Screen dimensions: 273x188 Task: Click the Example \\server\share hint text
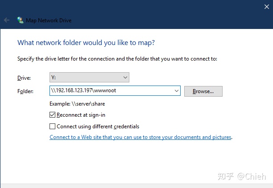point(77,104)
